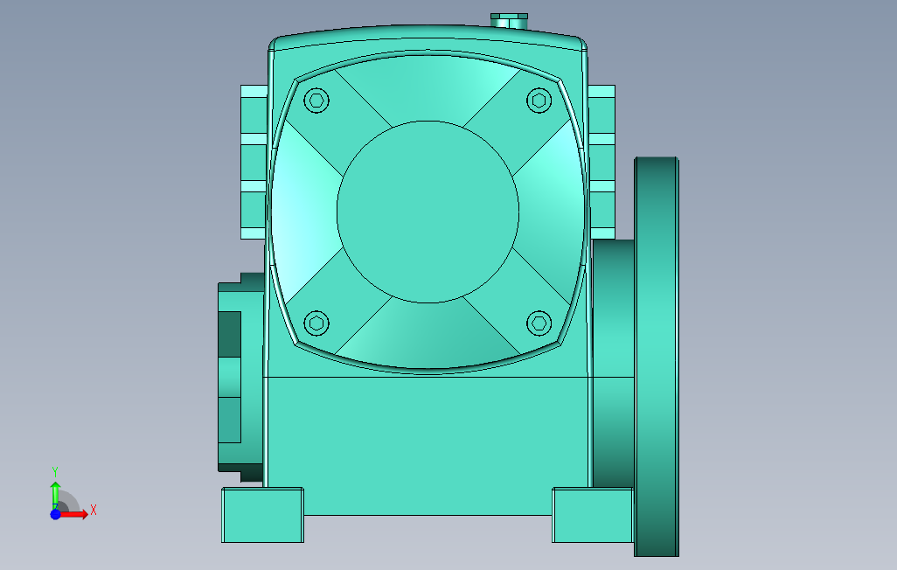Select the right mounting foot of the gearbox
This screenshot has width=897, height=570.
[x=593, y=515]
